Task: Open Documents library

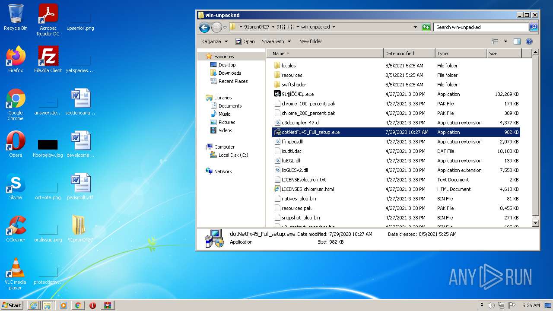Action: pos(230,106)
